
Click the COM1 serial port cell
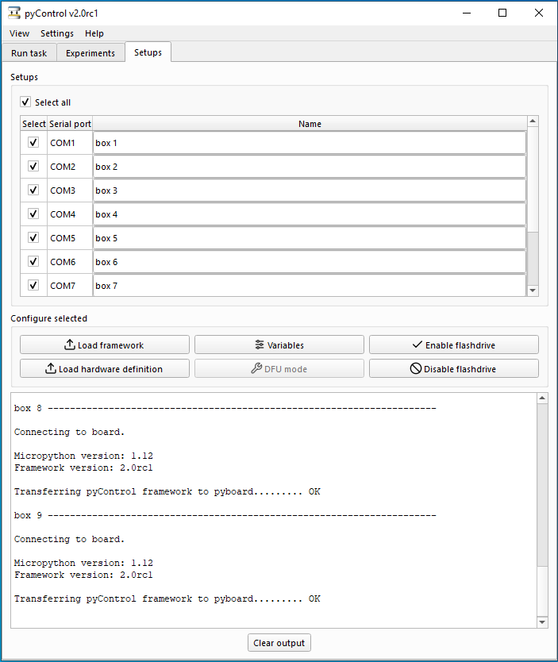point(70,143)
